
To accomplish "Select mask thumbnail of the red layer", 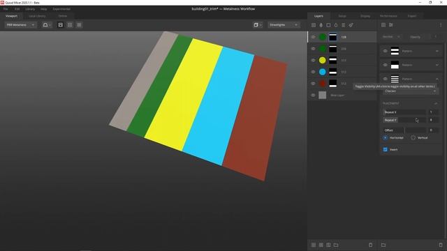I will [x=332, y=84].
